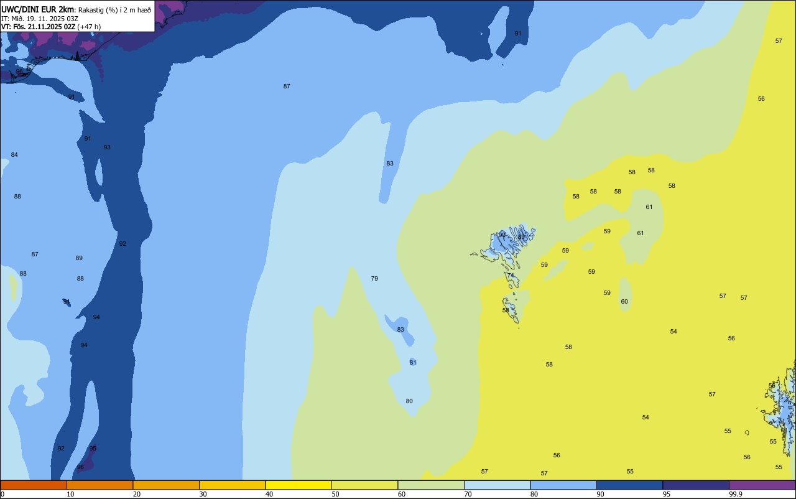Pick the 60–70 pale green legend swatch

[x=431, y=485]
